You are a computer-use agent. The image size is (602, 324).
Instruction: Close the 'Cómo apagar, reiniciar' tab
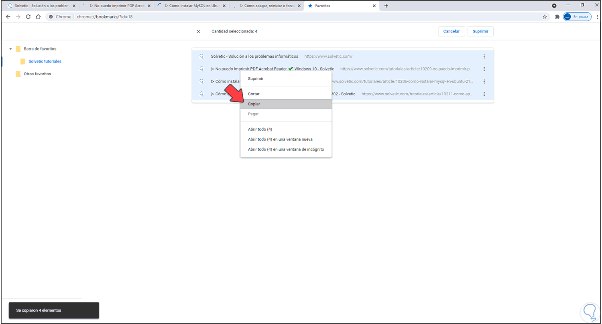pos(299,6)
